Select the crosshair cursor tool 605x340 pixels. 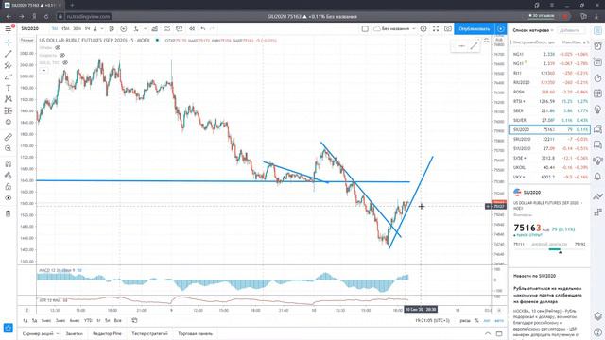tap(9, 42)
